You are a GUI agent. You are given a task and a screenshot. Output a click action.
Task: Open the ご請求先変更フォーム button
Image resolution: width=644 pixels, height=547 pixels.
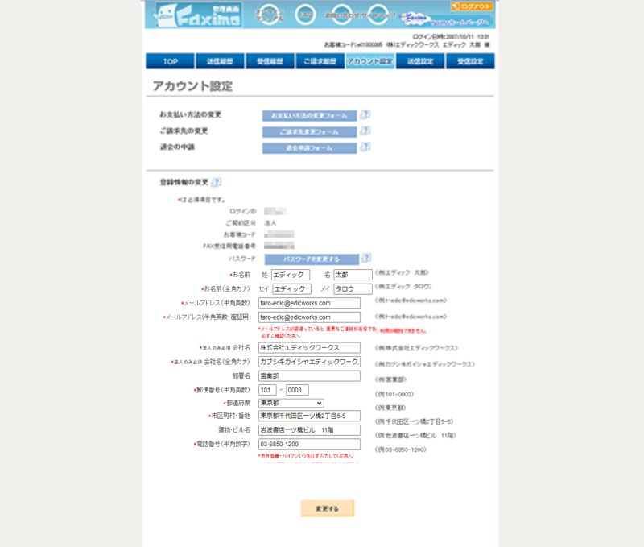(x=310, y=132)
